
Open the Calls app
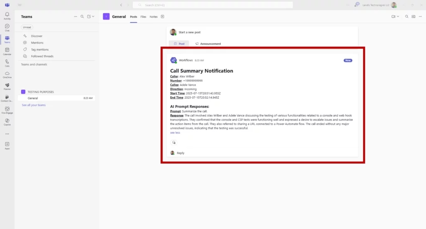click(x=7, y=63)
